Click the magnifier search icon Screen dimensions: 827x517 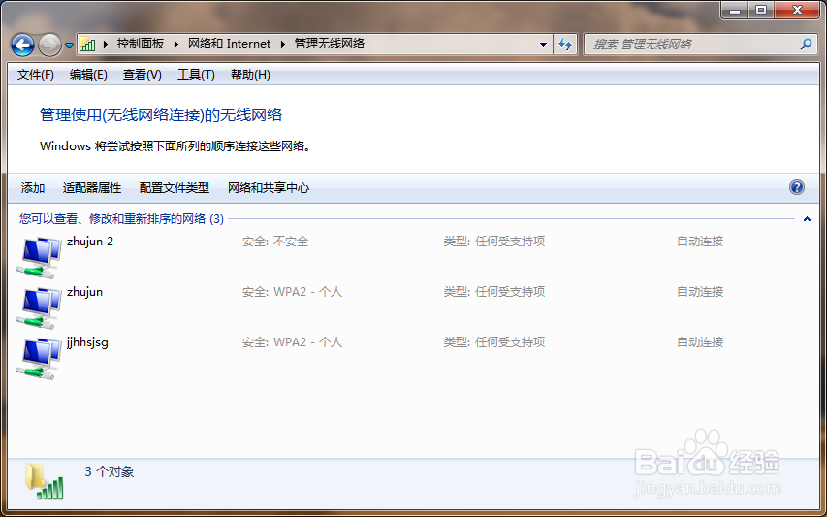(806, 45)
